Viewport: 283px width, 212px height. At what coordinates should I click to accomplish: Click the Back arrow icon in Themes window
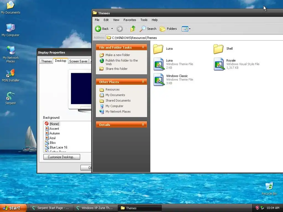point(98,29)
